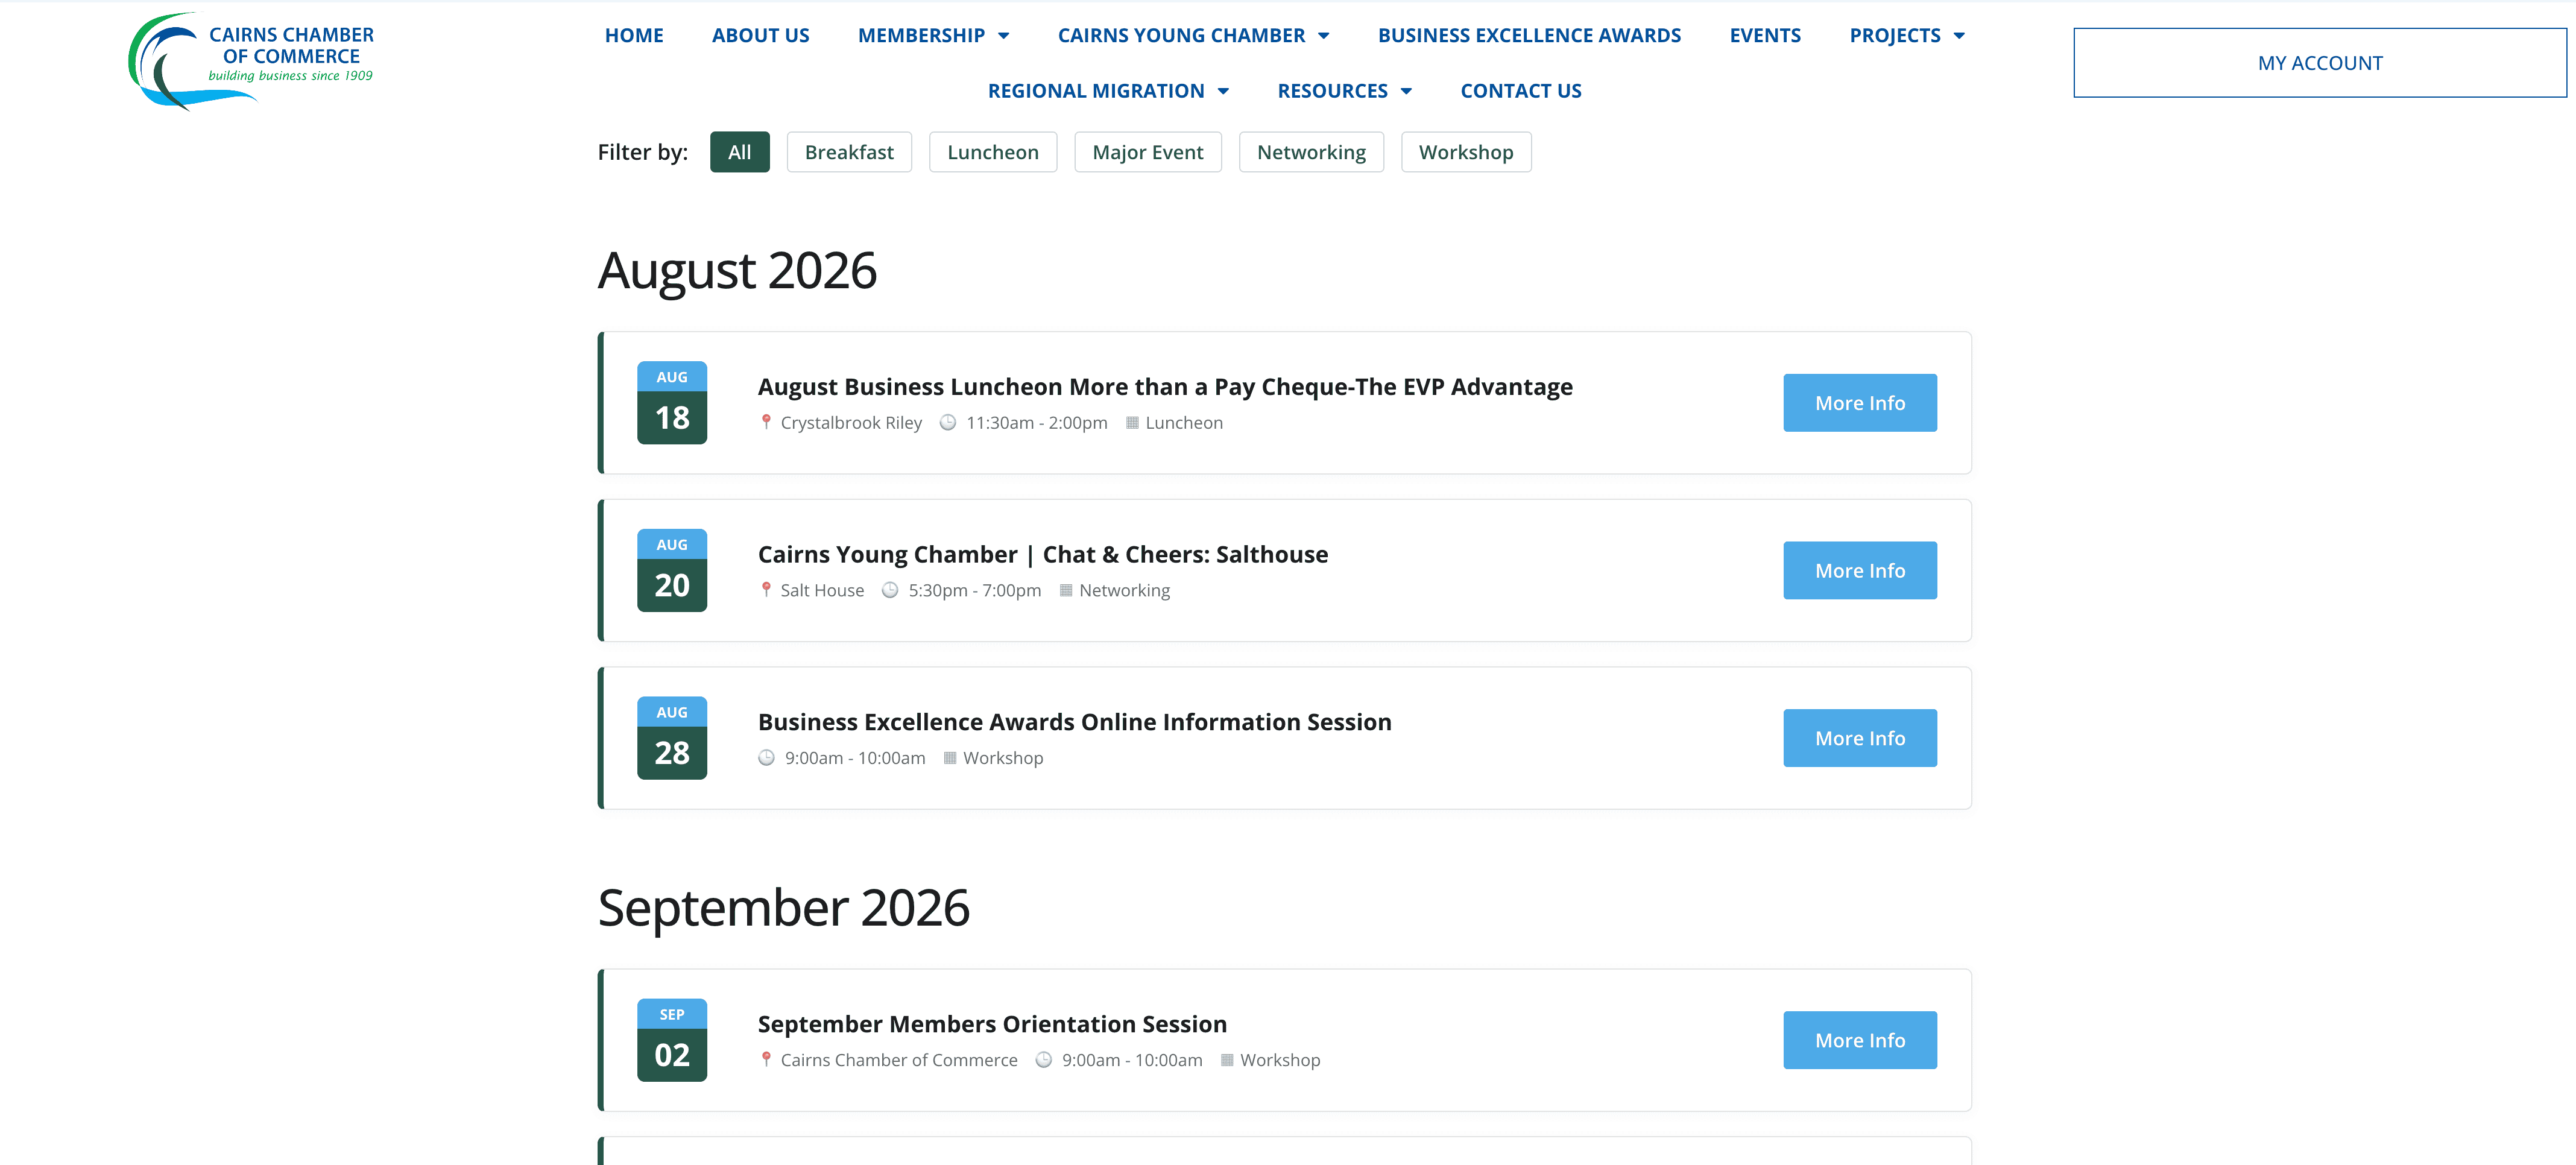This screenshot has height=1165, width=2576.
Task: Filter events by Breakfast
Action: click(x=849, y=152)
